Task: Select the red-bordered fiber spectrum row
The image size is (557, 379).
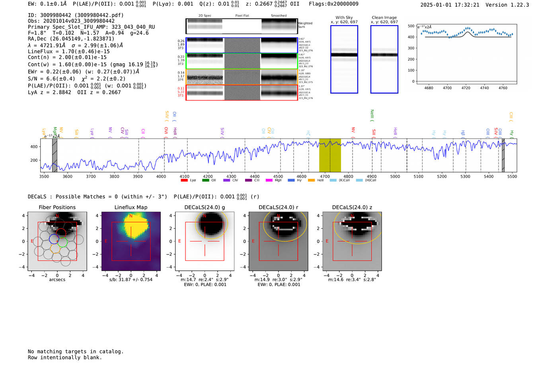Action: coord(241,92)
